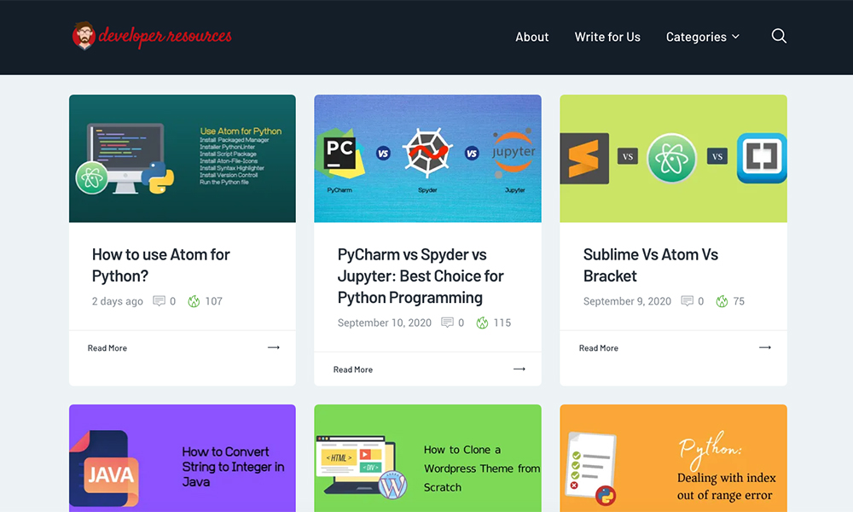Click the Developer Resources logo
Screen dimensions: 853x512
[x=152, y=36]
